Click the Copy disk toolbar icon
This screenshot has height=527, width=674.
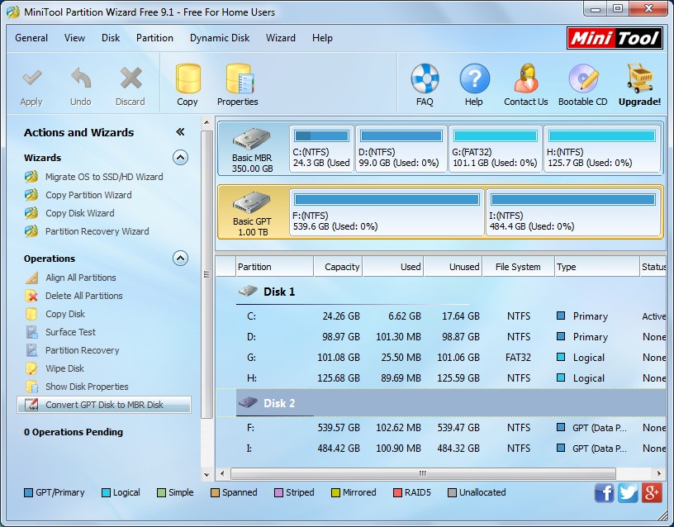(187, 84)
